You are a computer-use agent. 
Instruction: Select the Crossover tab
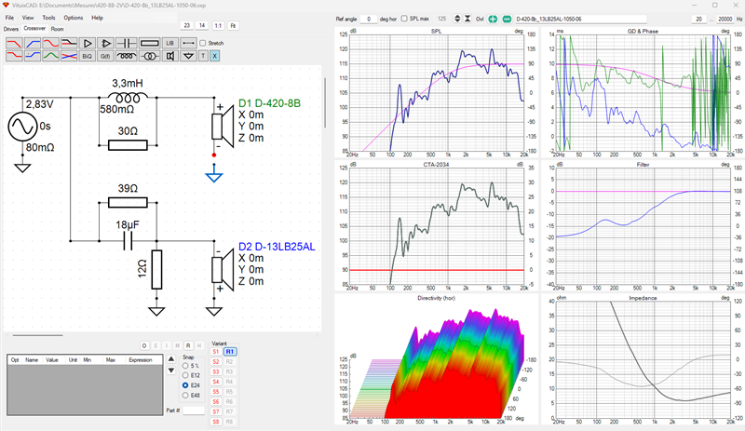34,29
